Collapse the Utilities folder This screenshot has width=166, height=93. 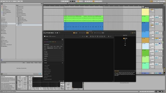pos(17,17)
